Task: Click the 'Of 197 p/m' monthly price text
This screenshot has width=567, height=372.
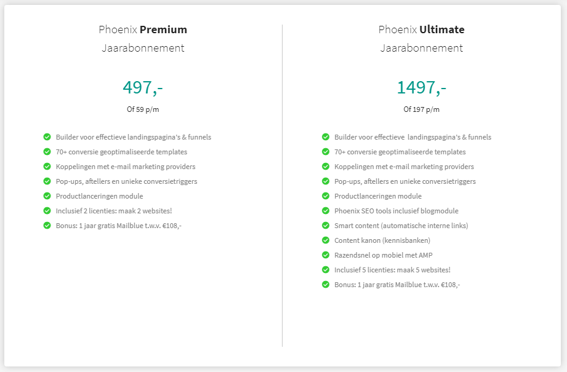Action: (422, 109)
